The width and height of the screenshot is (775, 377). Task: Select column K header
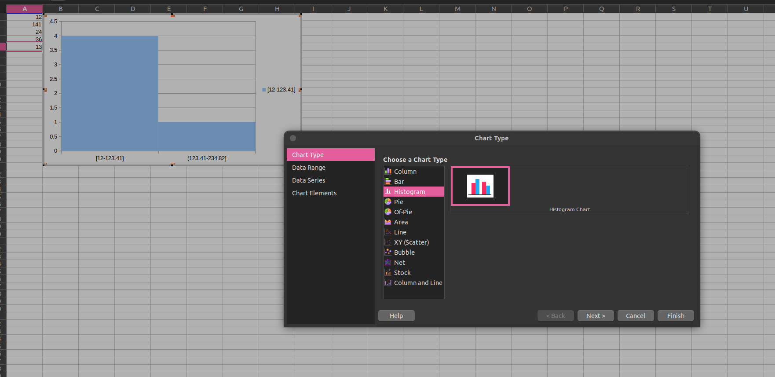point(385,9)
